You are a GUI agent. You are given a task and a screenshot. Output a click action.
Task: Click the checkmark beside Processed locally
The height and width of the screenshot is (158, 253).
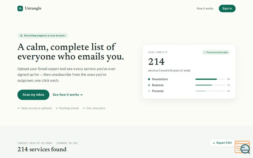(x=205, y=52)
